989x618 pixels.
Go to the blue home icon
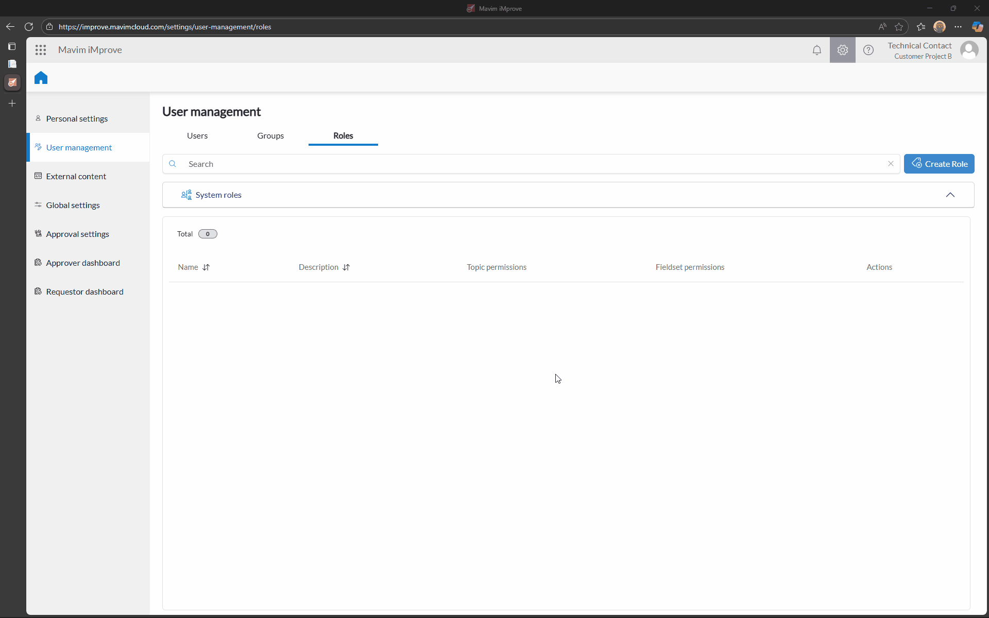41,78
